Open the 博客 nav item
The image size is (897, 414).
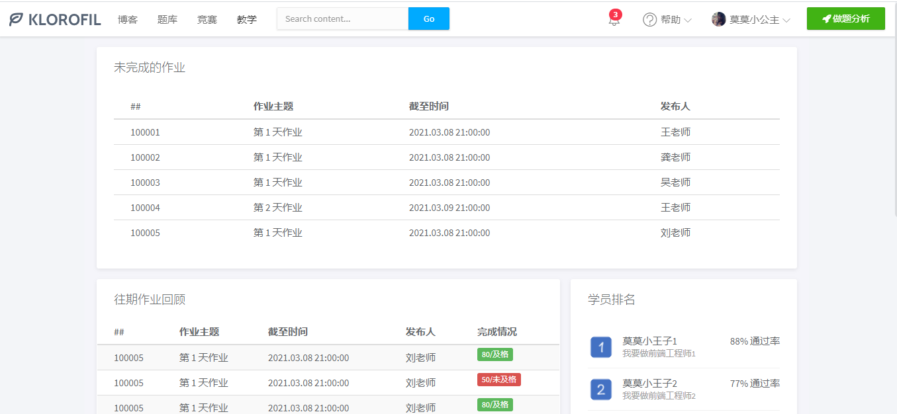tap(128, 19)
